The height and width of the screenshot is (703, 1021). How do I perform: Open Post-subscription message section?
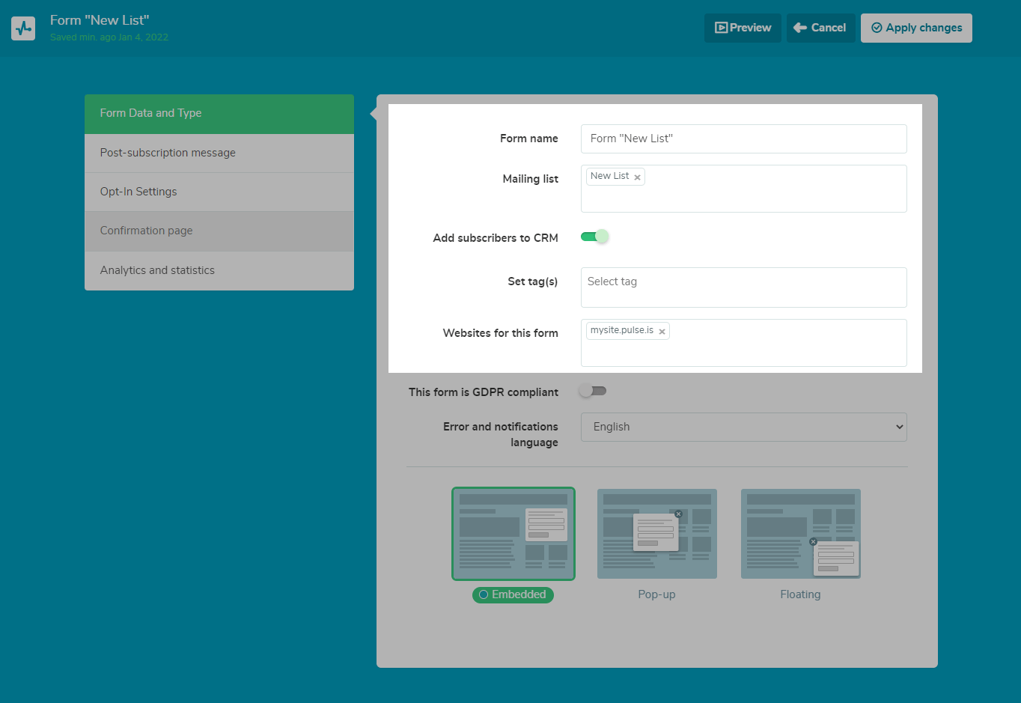(219, 153)
